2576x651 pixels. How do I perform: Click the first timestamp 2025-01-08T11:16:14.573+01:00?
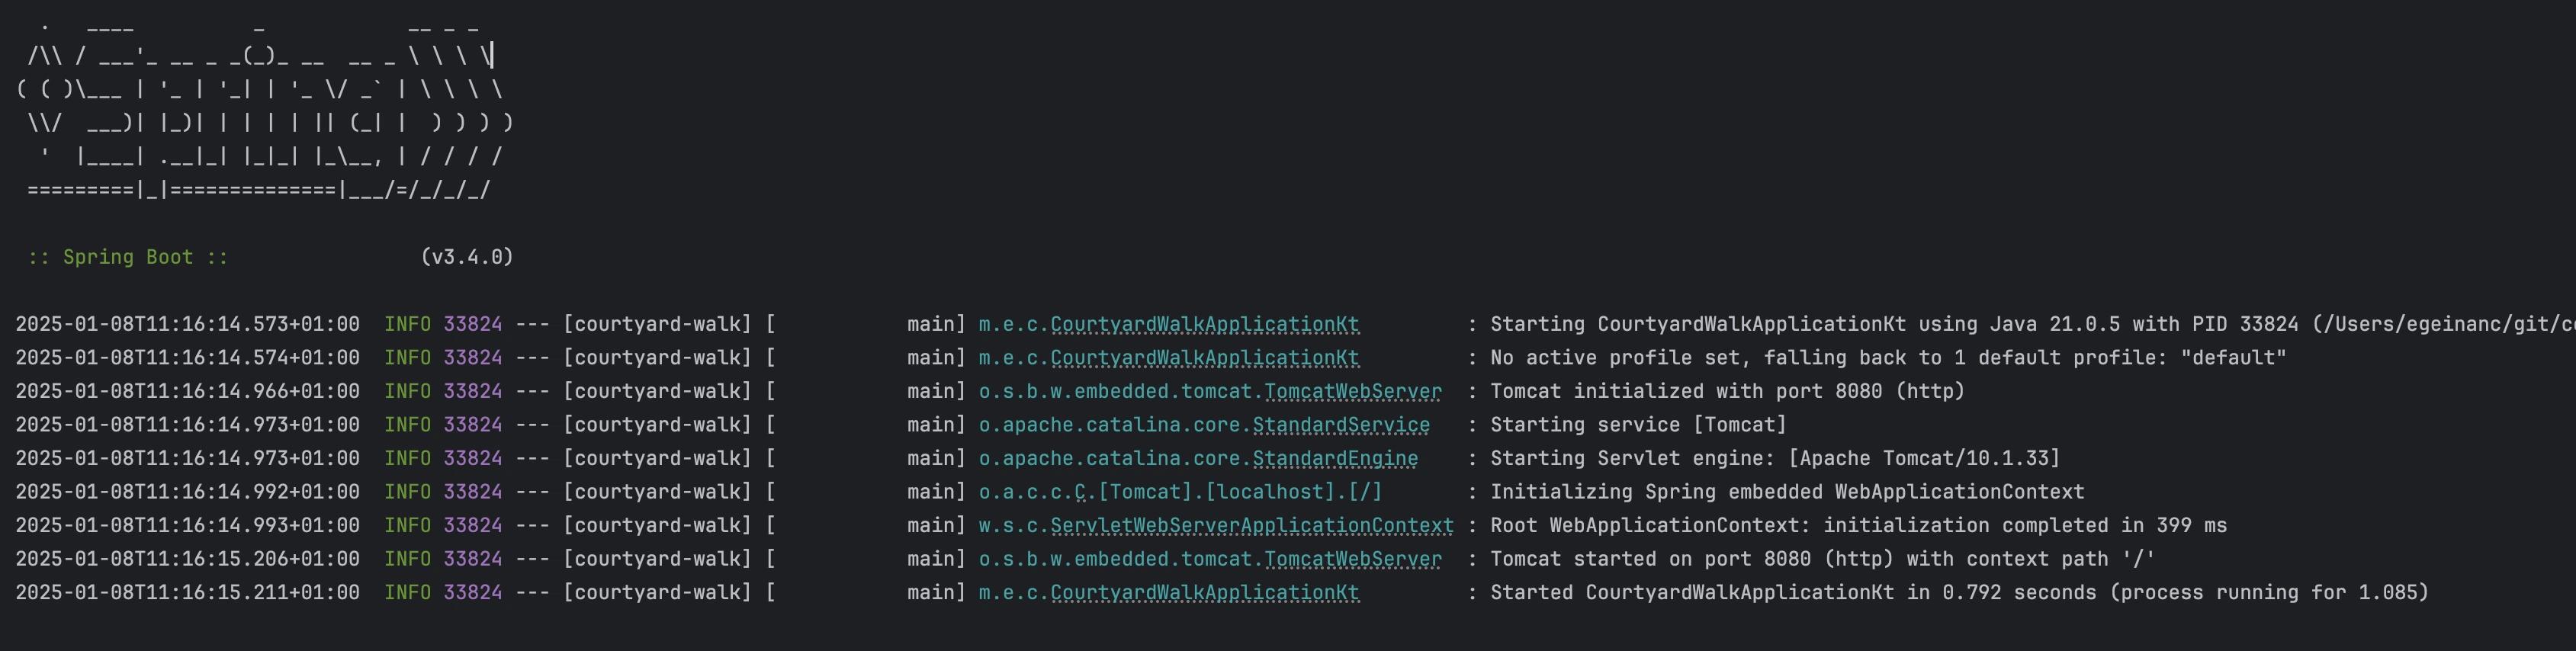click(x=187, y=324)
